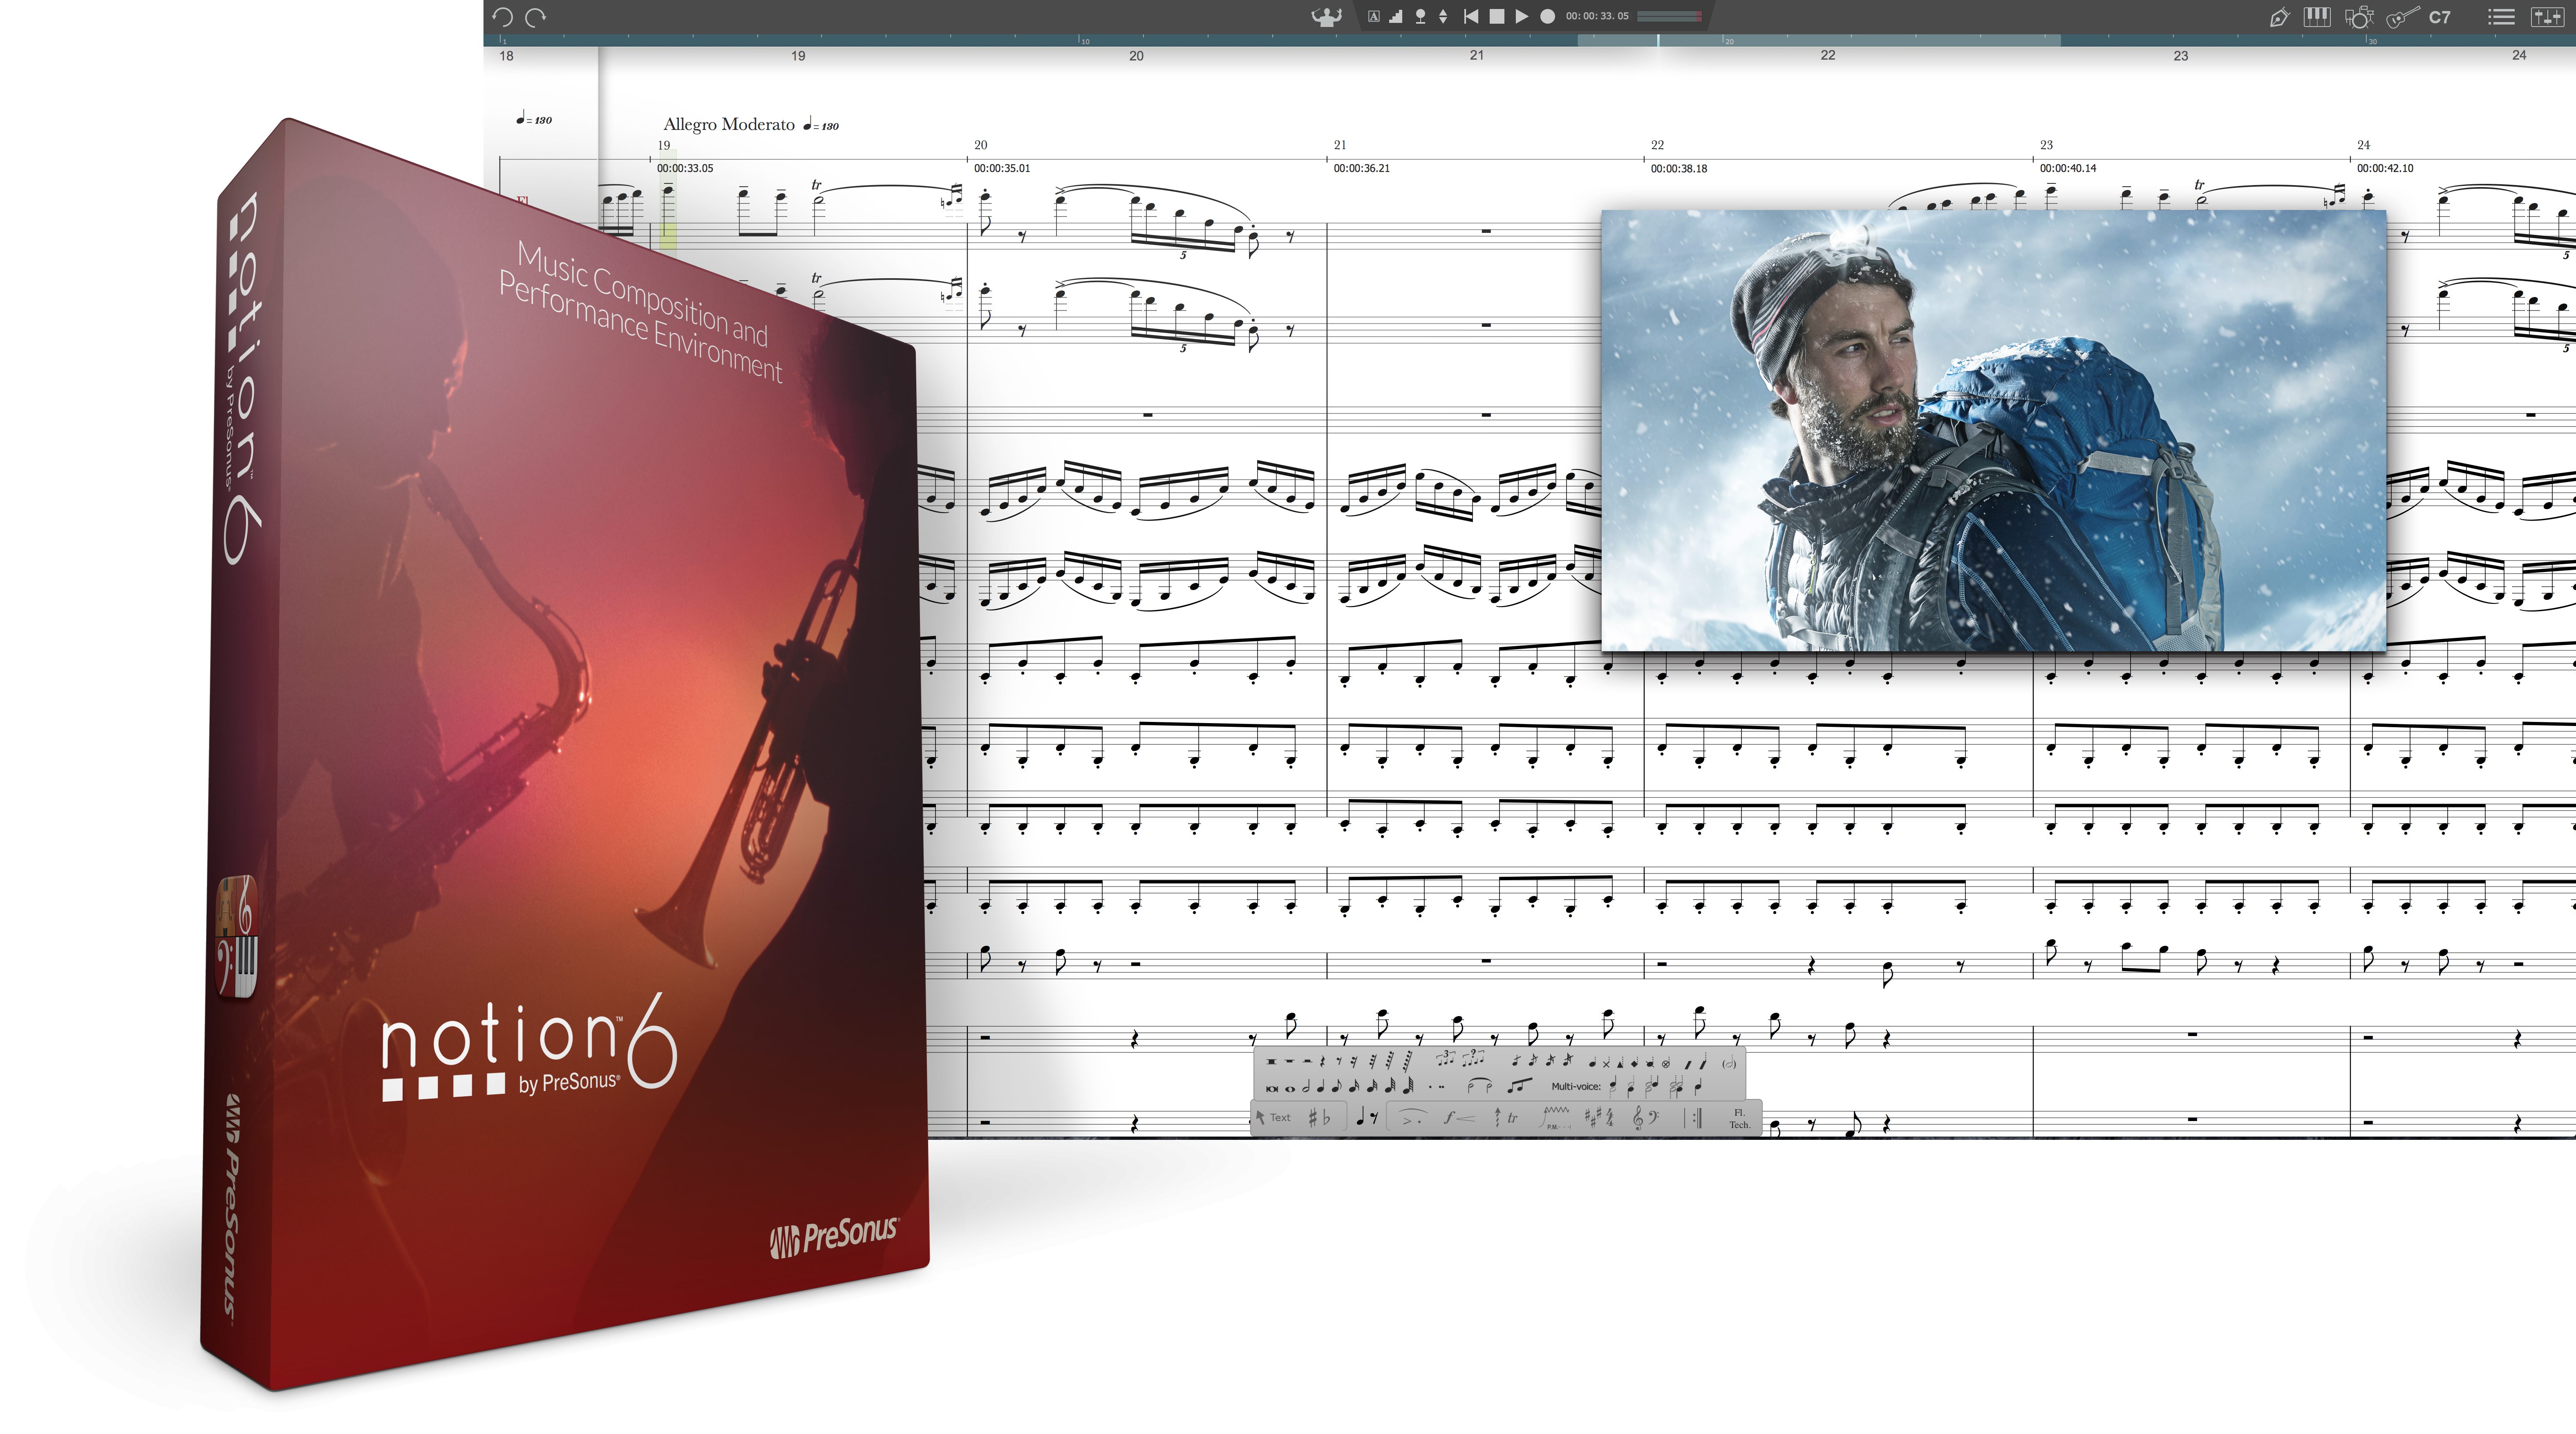Show the virtual piano keyboard
Image resolution: width=2576 pixels, height=1434 pixels.
point(2316,17)
